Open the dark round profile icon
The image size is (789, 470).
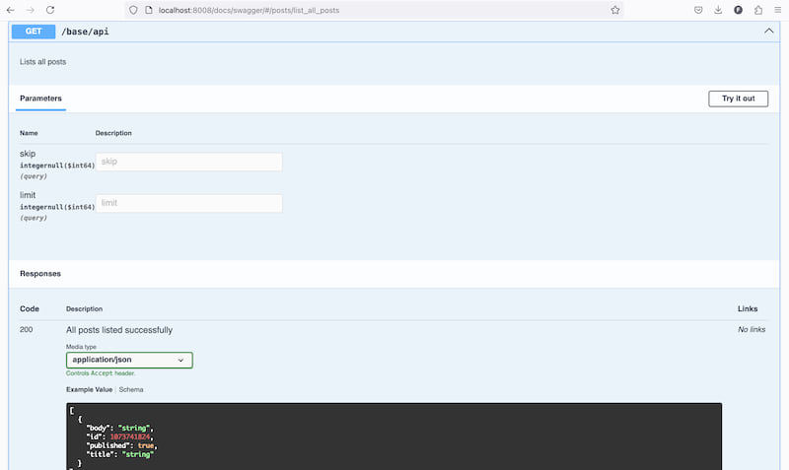point(738,10)
